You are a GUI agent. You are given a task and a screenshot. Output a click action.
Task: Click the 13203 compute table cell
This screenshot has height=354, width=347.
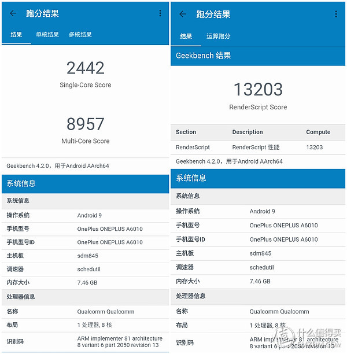pos(314,147)
